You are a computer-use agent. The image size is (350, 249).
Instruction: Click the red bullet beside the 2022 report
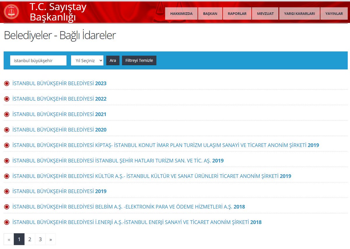click(7, 99)
